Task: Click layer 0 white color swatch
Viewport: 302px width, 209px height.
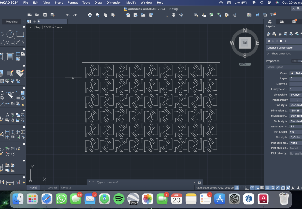Action: pyautogui.click(x=281, y=41)
